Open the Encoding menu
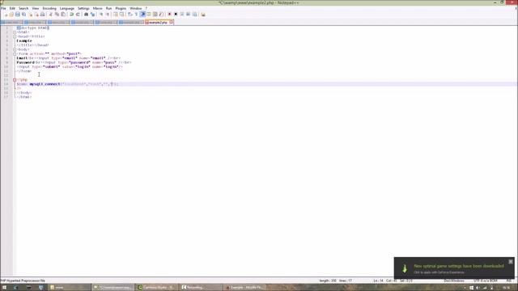 tap(49, 8)
